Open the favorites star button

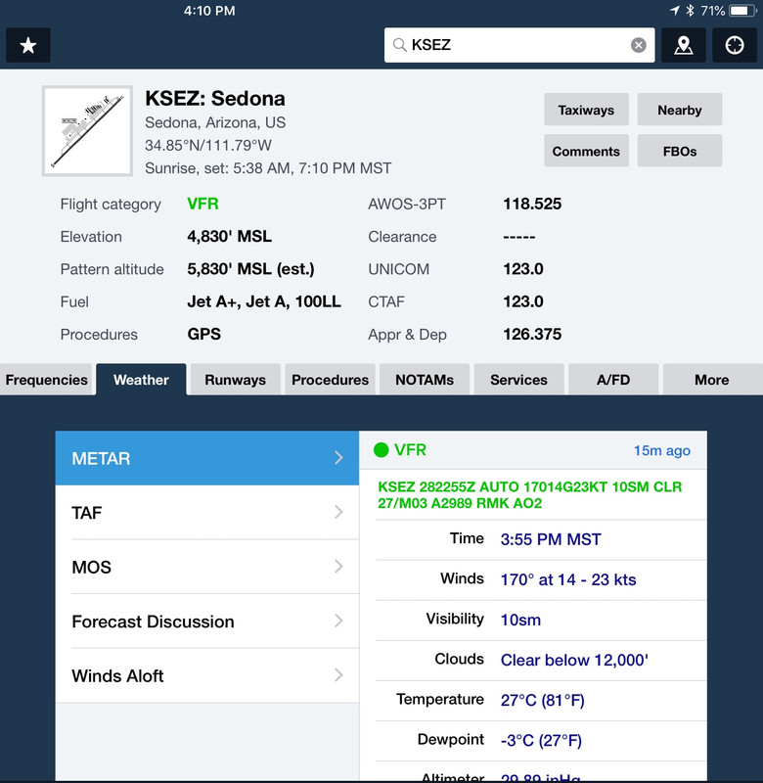click(28, 45)
